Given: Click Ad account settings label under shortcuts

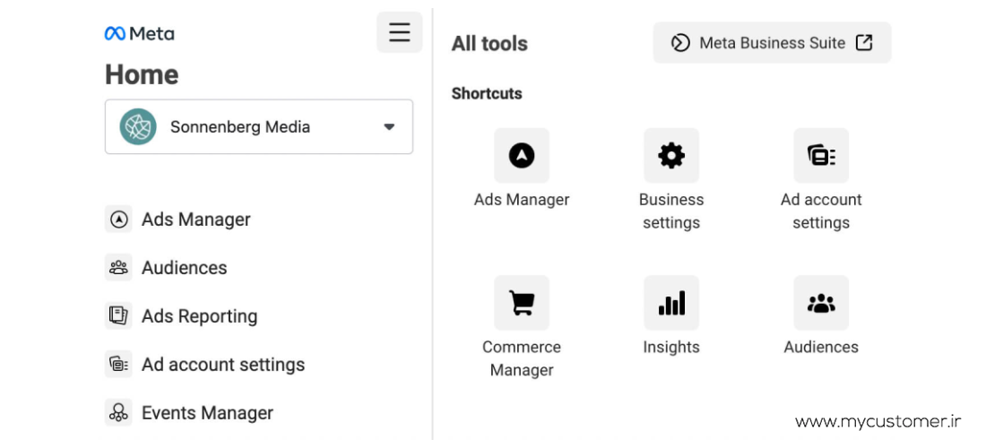Looking at the screenshot, I should coord(820,211).
